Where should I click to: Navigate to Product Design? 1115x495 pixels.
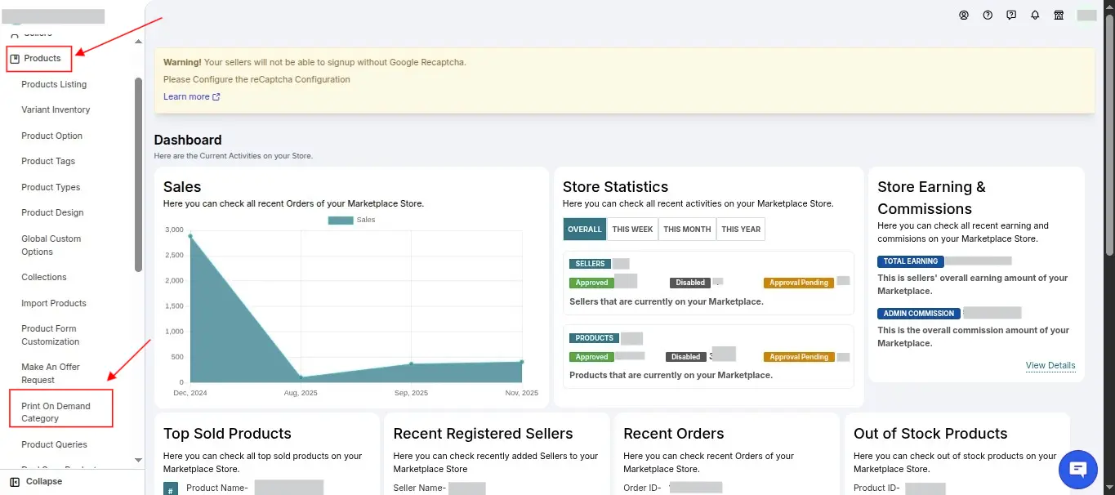click(x=52, y=212)
